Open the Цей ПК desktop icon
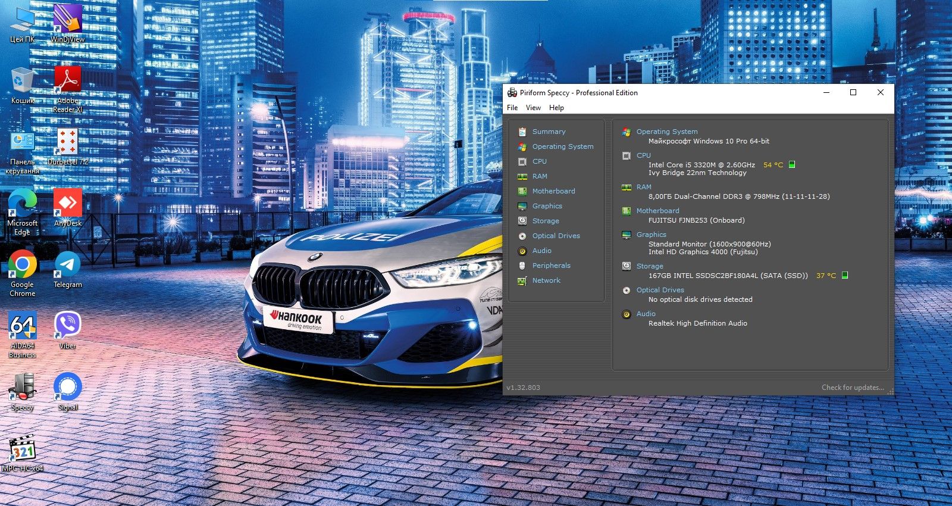Screen dimensions: 952x506 click(x=23, y=24)
